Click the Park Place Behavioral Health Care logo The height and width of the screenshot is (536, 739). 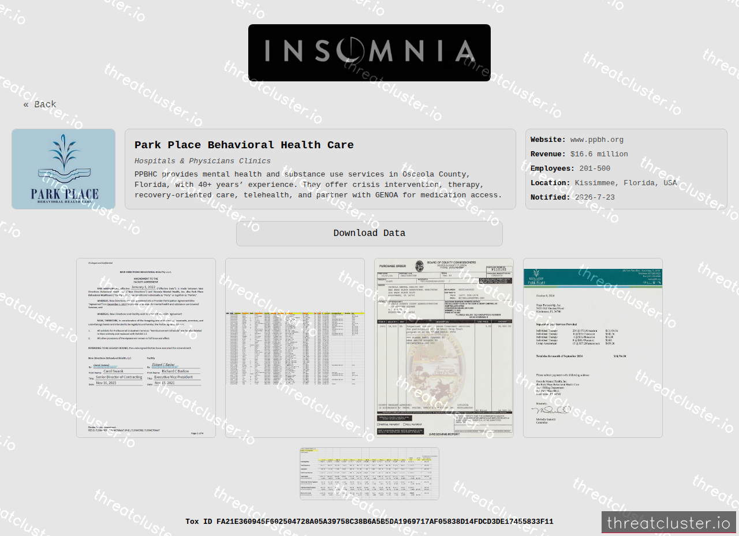click(64, 169)
